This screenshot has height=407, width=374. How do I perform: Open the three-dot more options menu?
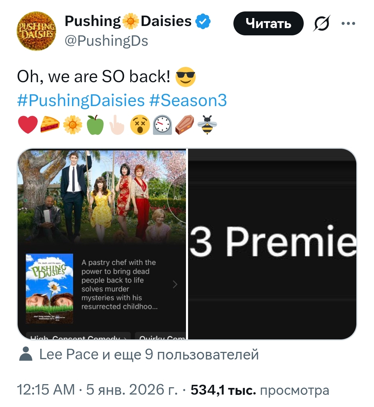coord(348,24)
